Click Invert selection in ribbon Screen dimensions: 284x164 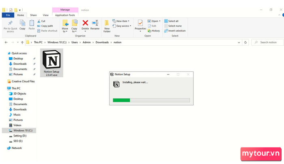pyautogui.click(x=175, y=31)
